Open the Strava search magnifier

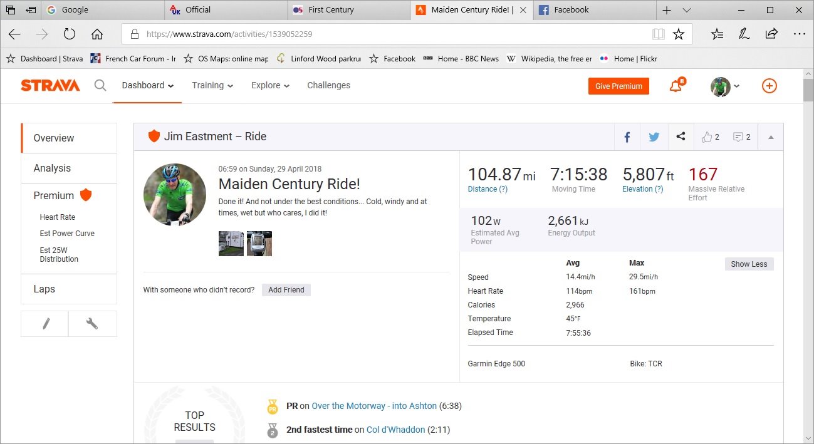[x=100, y=85]
